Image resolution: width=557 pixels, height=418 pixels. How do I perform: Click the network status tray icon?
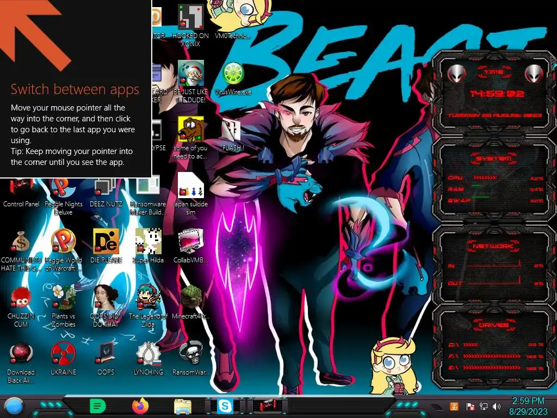click(484, 406)
